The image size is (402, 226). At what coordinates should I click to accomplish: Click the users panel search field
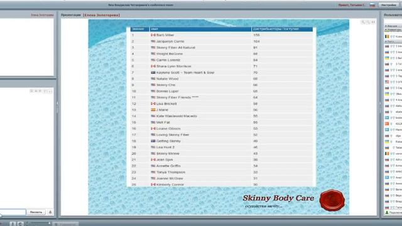tap(393, 21)
